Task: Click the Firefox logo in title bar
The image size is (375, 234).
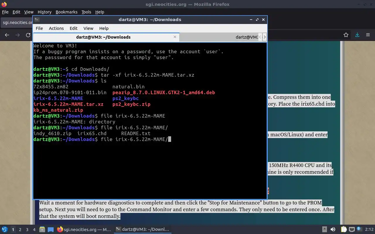Action: [x=4, y=4]
